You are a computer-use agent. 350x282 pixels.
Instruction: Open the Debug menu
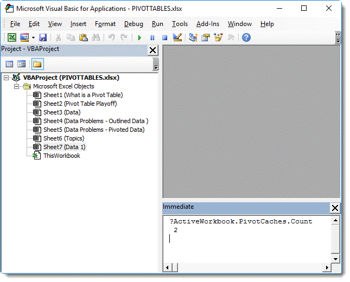tap(133, 24)
